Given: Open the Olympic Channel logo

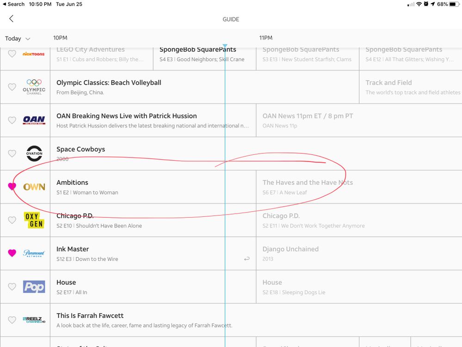Looking at the screenshot, I should 34,87.
